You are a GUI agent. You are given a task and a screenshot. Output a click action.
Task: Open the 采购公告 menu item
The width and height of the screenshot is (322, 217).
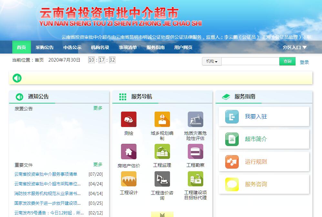(45, 47)
